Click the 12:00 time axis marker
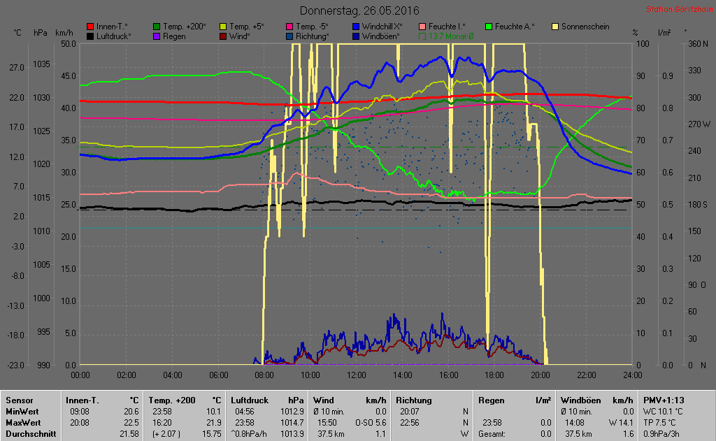 click(357, 375)
